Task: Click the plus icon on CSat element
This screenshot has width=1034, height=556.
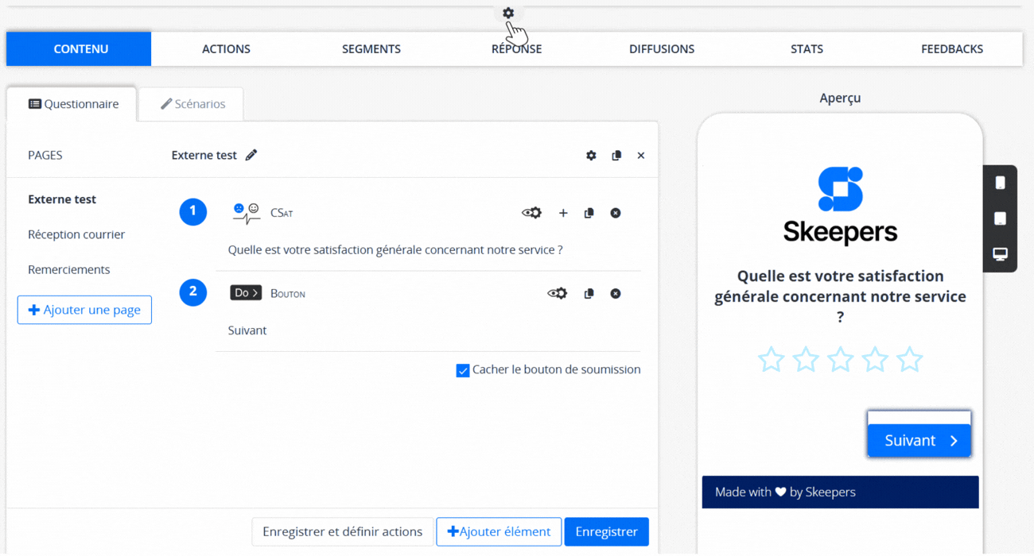Action: click(x=563, y=213)
